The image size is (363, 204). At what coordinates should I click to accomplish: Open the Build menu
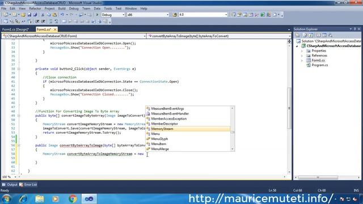[x=62, y=8]
